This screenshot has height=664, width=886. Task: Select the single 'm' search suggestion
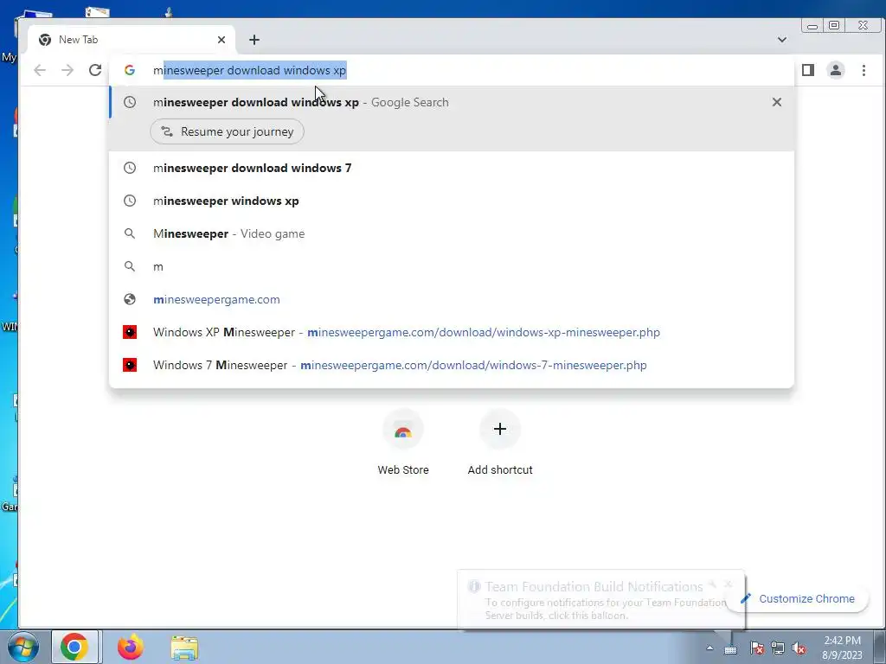point(452,266)
